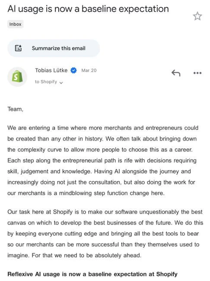The height and width of the screenshot is (281, 210).
Task: Click the blue verified checkmark badge
Action: click(73, 70)
